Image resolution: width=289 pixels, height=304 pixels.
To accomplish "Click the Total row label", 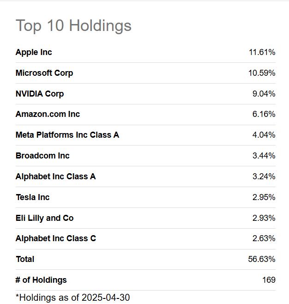I will point(25,259).
